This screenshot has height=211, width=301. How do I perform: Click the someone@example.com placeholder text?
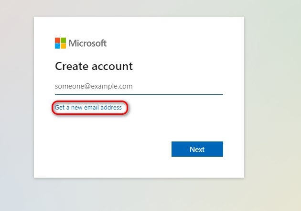[94, 87]
